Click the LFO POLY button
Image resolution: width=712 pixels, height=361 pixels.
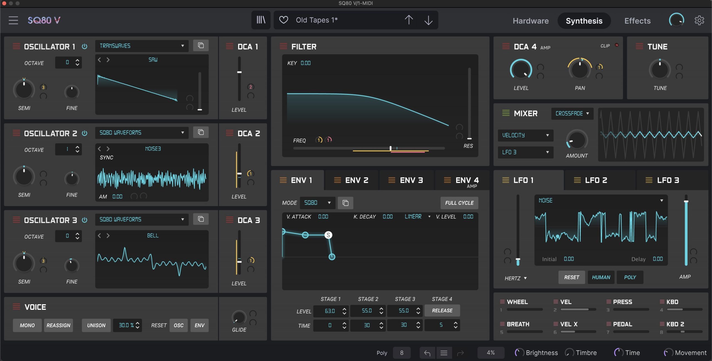click(630, 277)
